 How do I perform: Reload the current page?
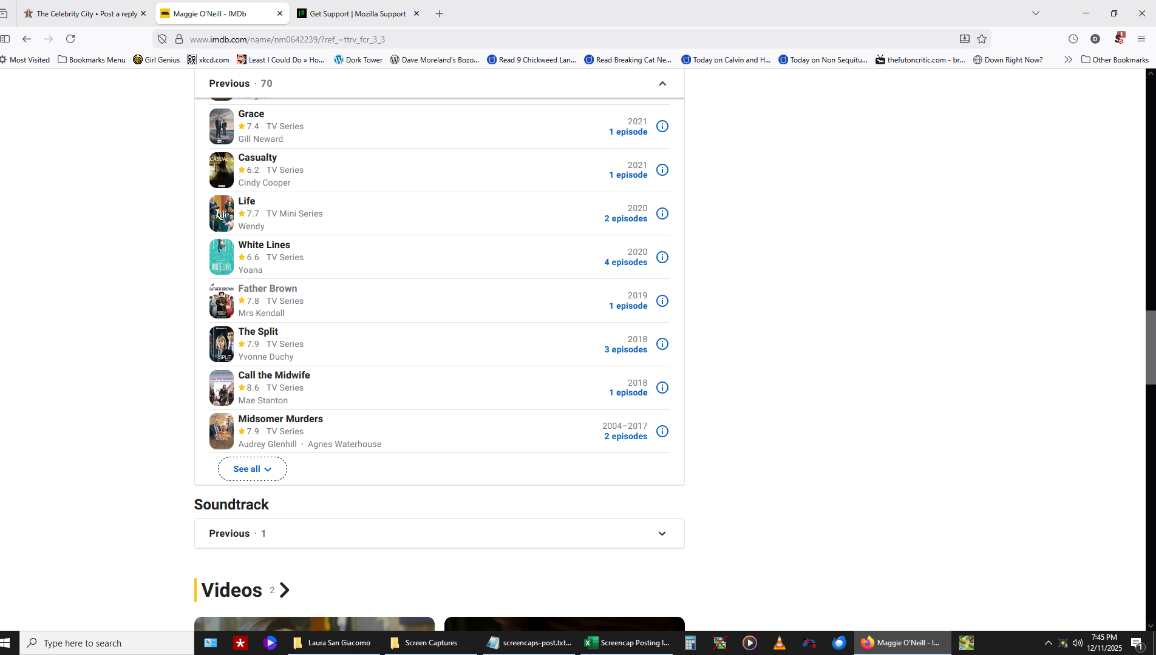click(70, 39)
